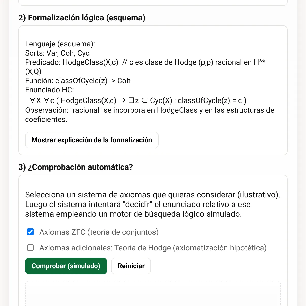306x306 pixels.
Task: Click the empty dashed result output box
Action: pyautogui.click(x=153, y=293)
